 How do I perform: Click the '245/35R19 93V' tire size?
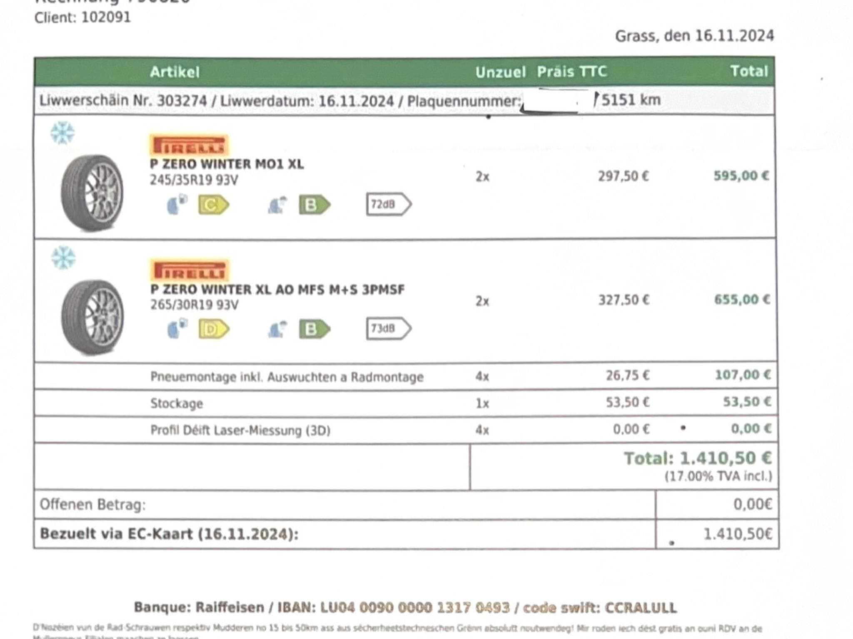coord(194,180)
